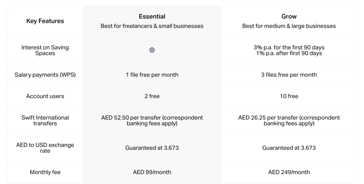This screenshot has width=364, height=184.
Task: Click Grow's 'Guaranteed at 3.673' exchange rate
Action: (289, 148)
